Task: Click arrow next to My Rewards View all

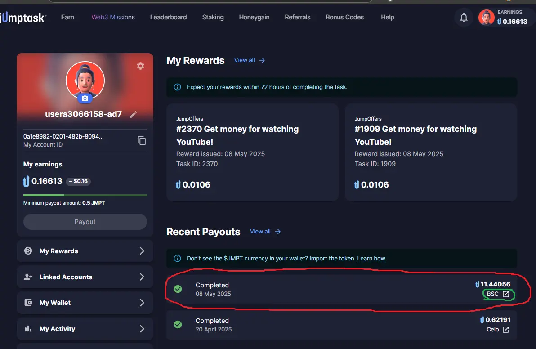Action: click(x=262, y=60)
